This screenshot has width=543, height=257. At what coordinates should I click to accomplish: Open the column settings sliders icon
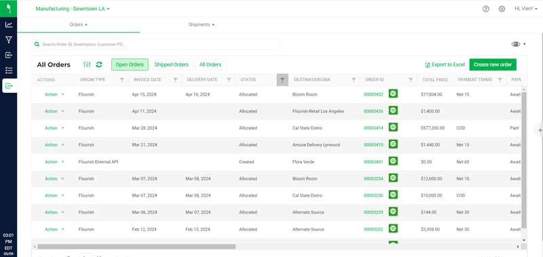(x=88, y=64)
